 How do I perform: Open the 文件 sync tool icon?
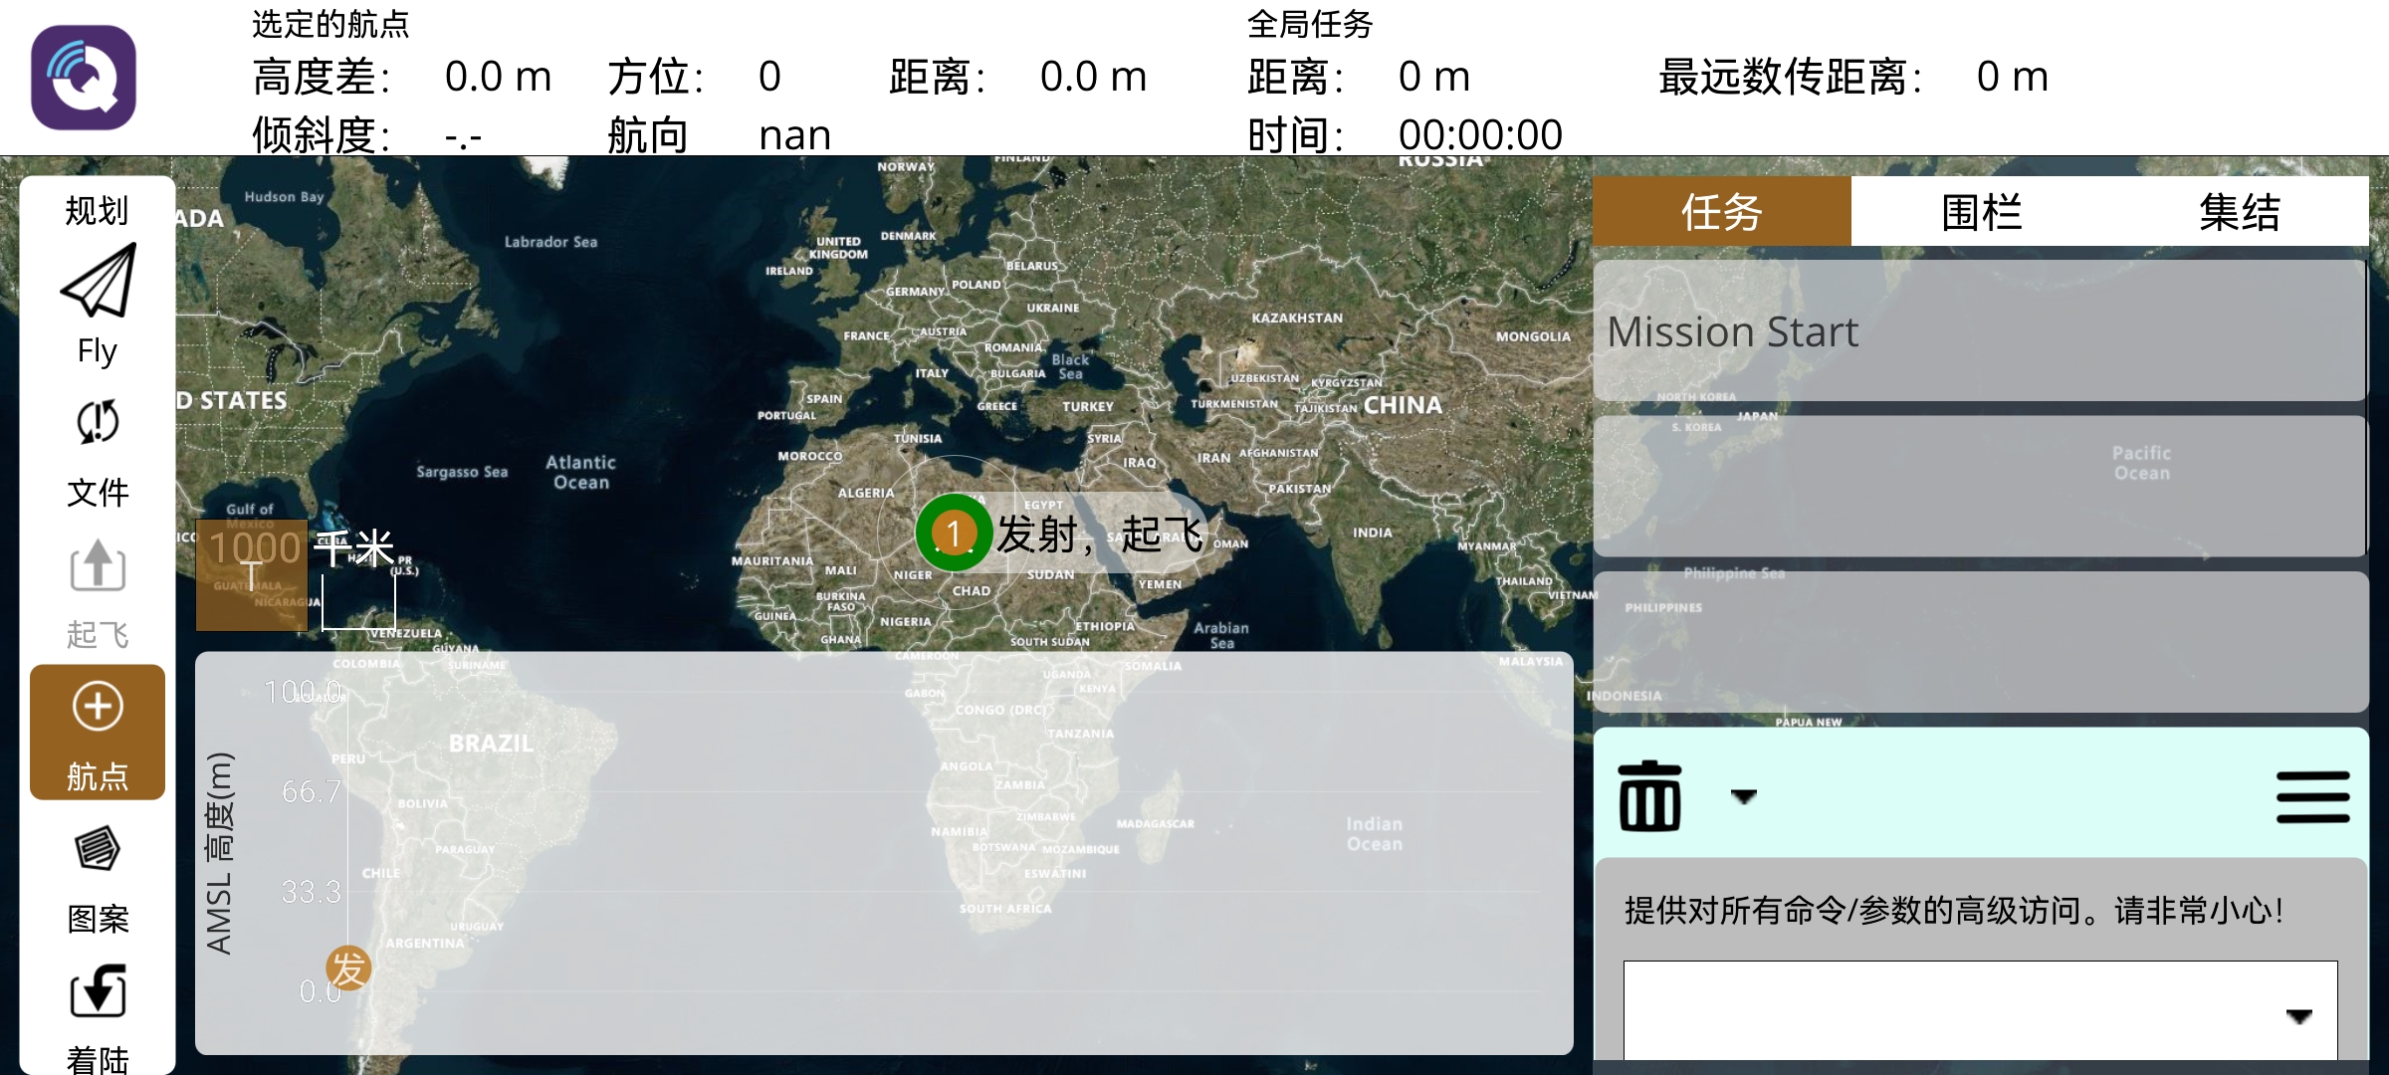click(97, 422)
